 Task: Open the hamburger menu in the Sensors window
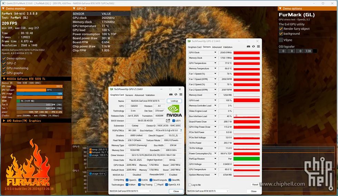click(x=258, y=47)
